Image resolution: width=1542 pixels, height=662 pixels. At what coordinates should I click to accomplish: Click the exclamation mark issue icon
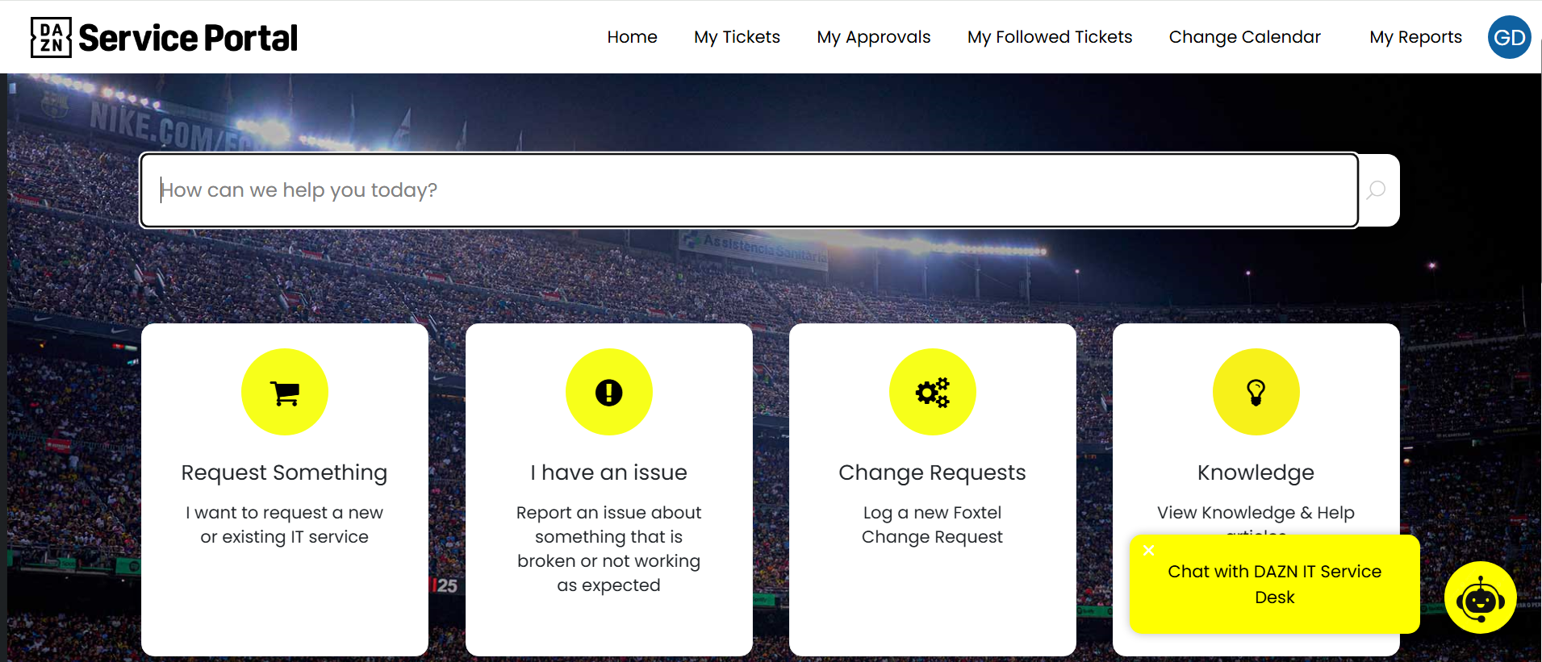(609, 393)
